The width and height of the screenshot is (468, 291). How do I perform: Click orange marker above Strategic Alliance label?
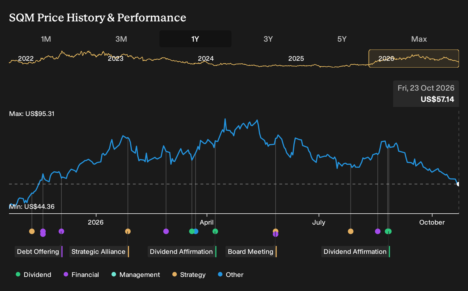(x=128, y=231)
